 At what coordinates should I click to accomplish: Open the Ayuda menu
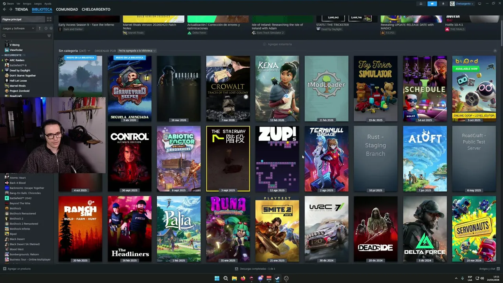(x=48, y=4)
